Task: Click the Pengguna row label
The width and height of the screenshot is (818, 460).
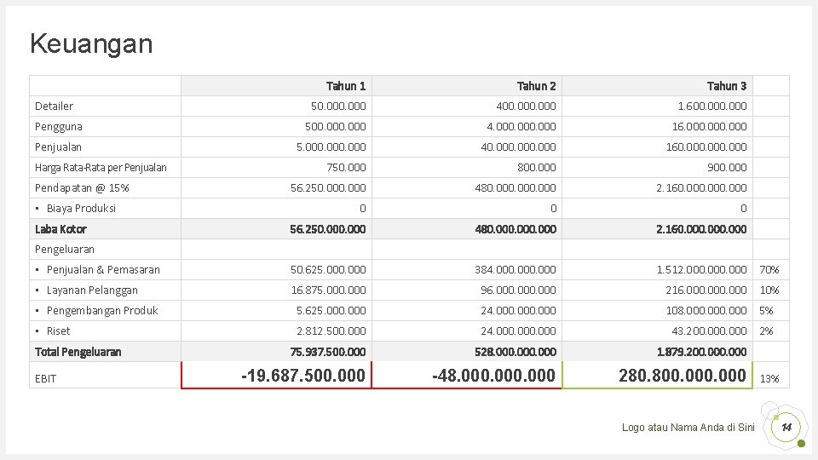Action: 59,127
